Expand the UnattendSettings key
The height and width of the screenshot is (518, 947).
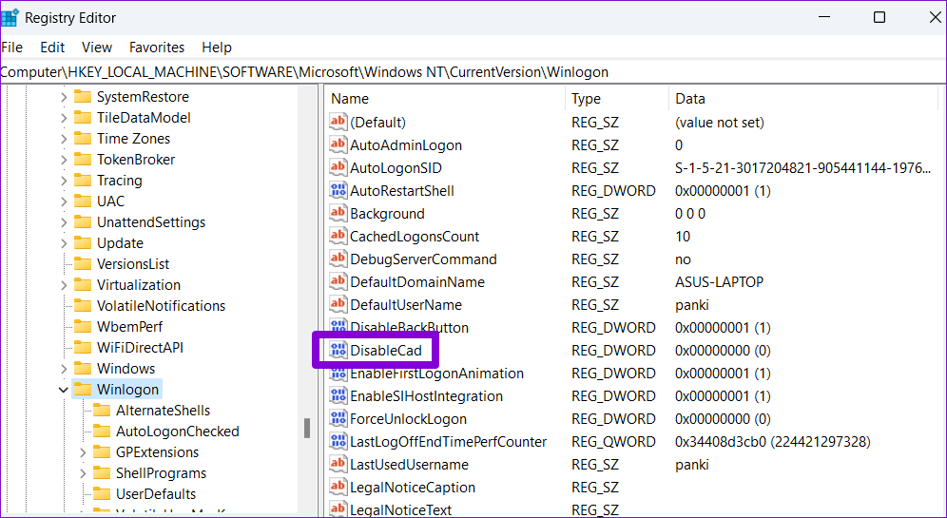64,222
